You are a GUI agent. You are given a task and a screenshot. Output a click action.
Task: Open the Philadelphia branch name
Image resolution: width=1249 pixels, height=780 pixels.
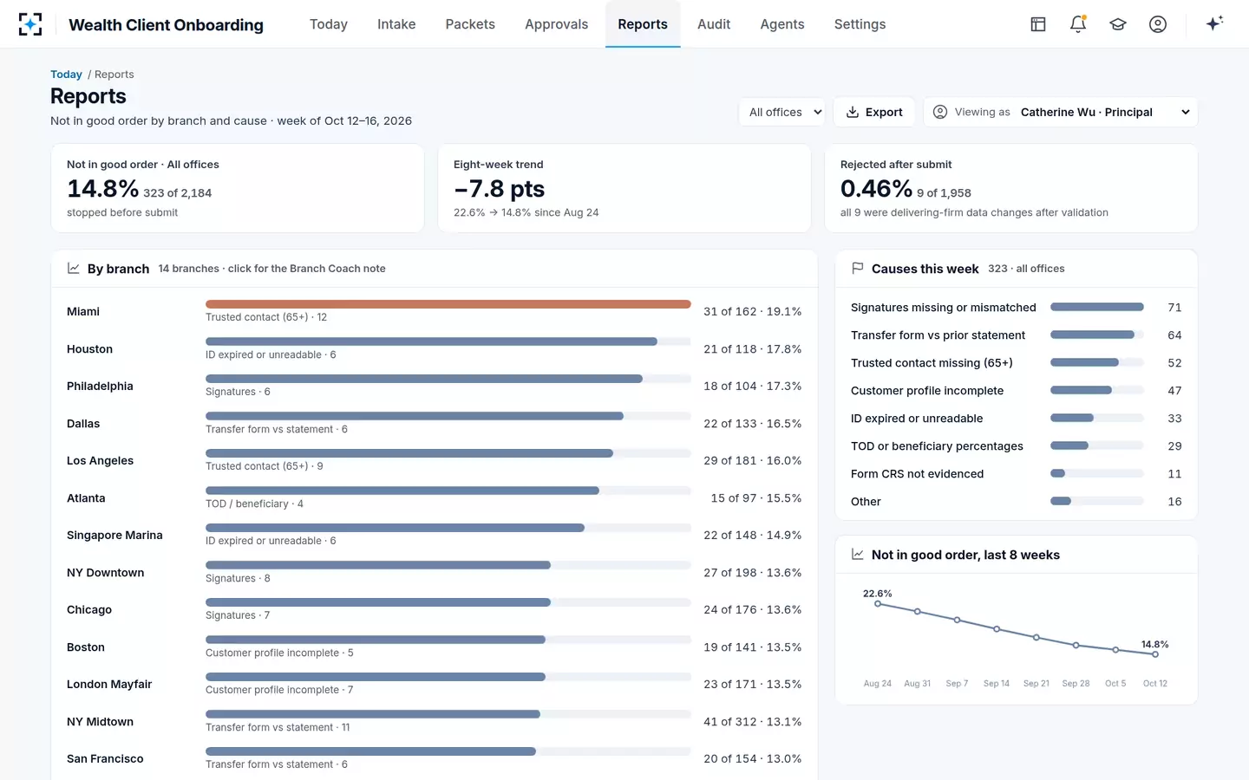click(100, 387)
